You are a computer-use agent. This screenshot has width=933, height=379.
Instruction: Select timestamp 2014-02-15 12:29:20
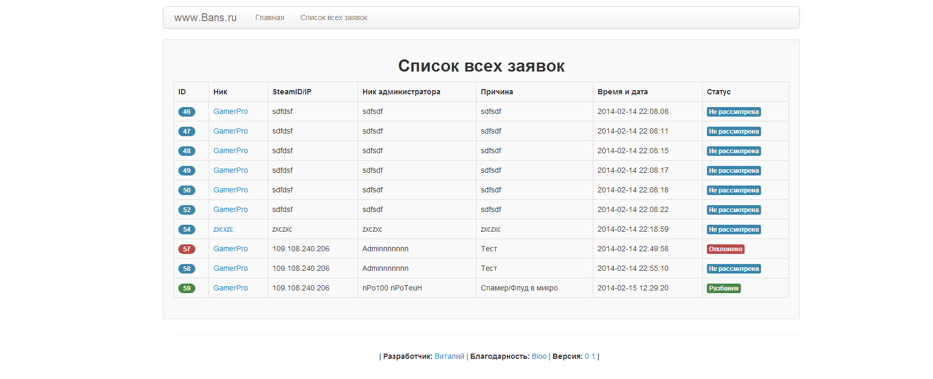(x=633, y=288)
